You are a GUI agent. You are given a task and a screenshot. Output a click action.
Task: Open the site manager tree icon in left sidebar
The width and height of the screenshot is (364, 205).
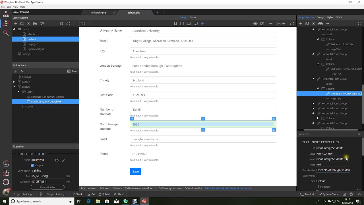click(6, 14)
